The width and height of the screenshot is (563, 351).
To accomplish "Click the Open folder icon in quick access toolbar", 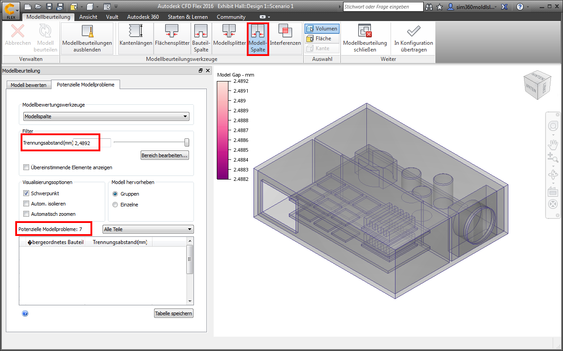I will coord(38,7).
